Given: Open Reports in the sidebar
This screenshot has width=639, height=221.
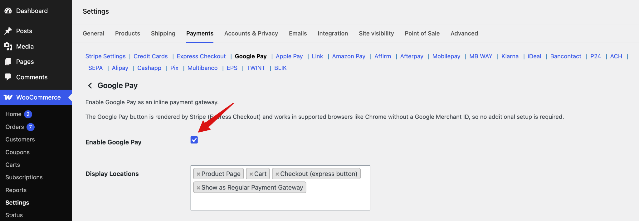Looking at the screenshot, I should click(x=16, y=190).
